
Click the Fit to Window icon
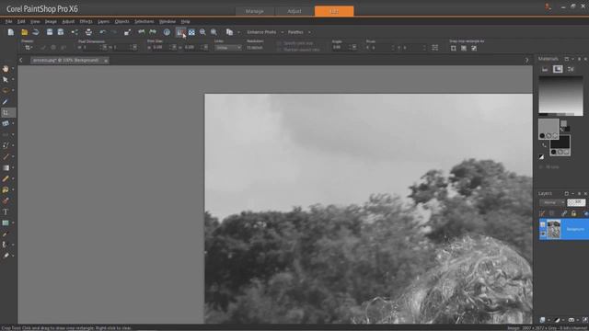191,32
